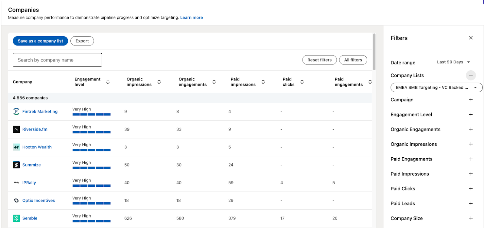Expand the Engagement Level filter
This screenshot has height=228, width=484.
471,115
